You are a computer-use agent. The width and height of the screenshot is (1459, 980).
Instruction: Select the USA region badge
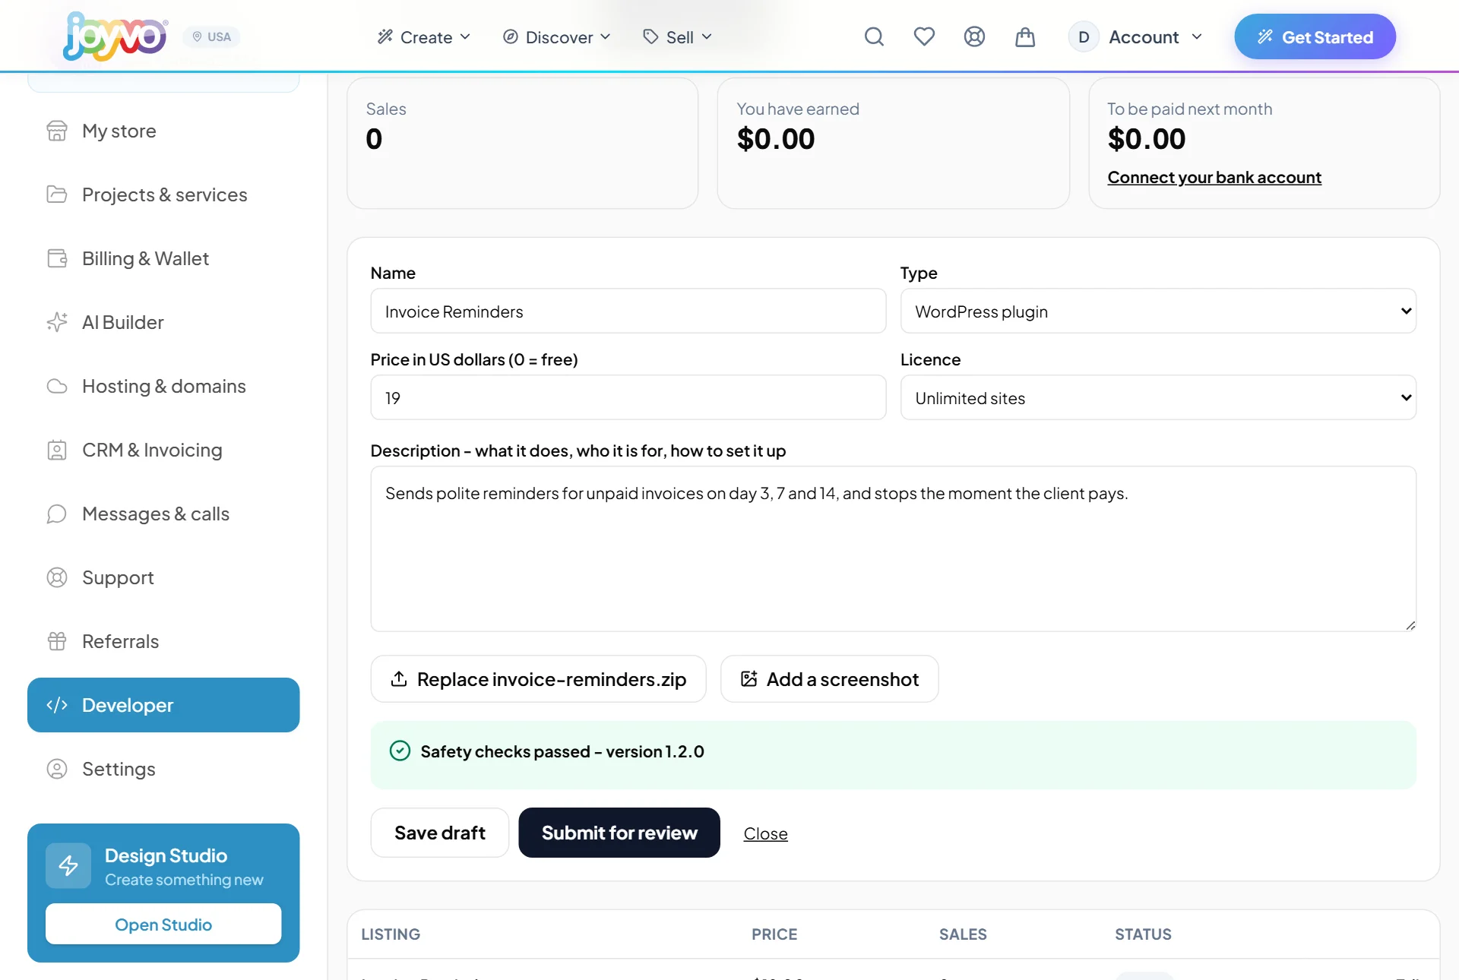pyautogui.click(x=211, y=36)
